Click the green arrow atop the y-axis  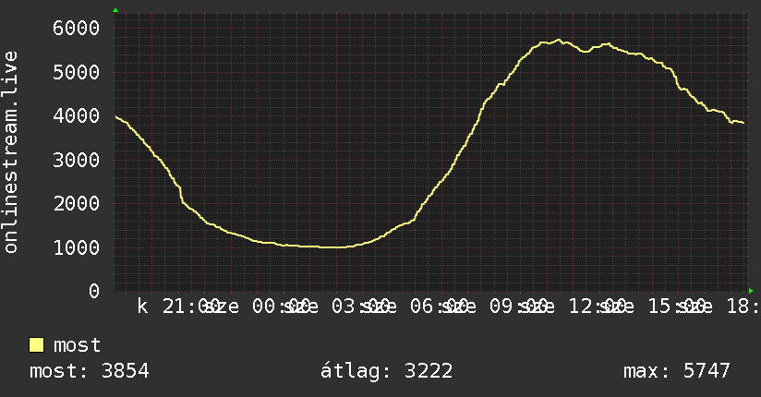(x=115, y=10)
